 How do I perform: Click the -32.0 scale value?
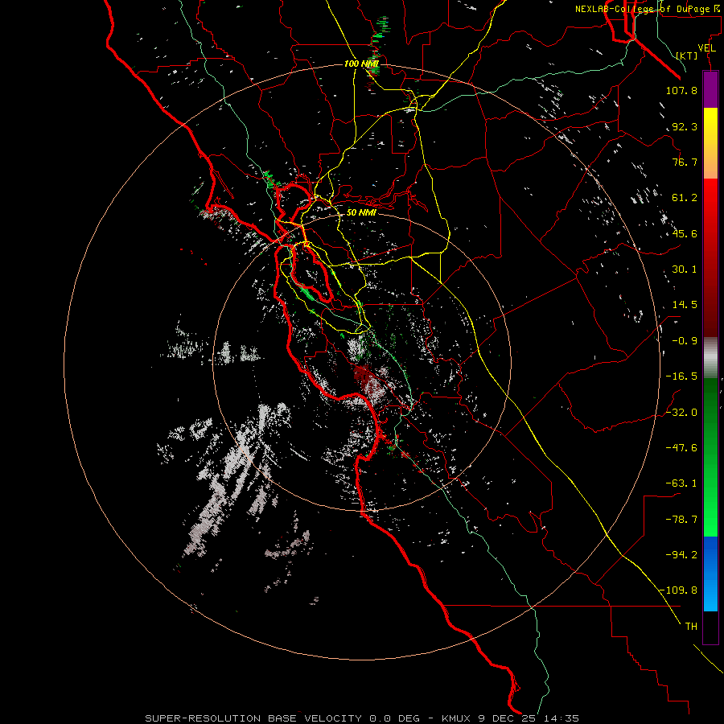pyautogui.click(x=681, y=412)
